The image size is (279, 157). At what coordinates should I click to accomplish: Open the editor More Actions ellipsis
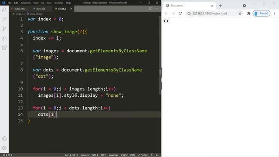tap(157, 9)
